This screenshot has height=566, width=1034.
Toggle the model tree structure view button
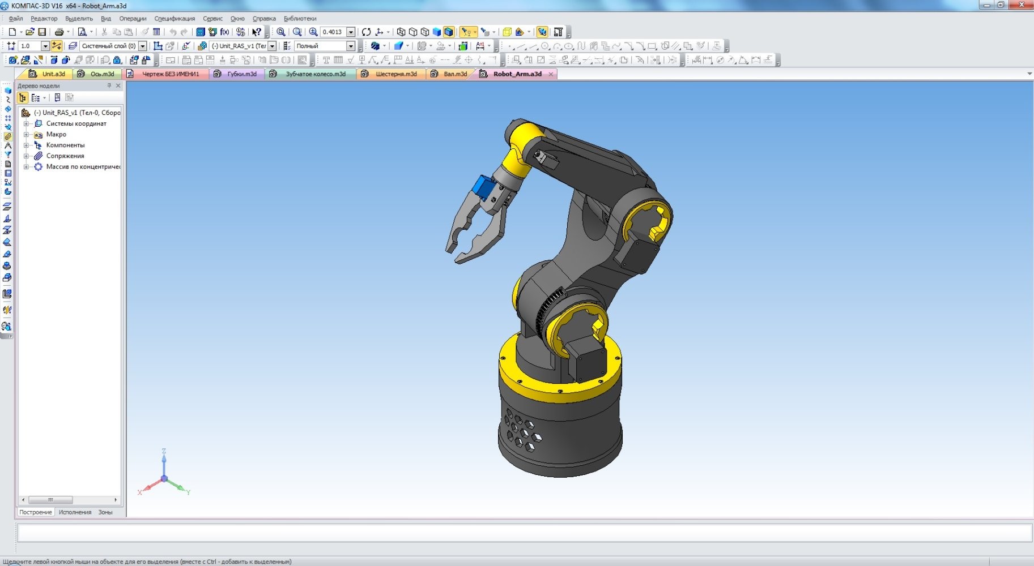[x=23, y=98]
